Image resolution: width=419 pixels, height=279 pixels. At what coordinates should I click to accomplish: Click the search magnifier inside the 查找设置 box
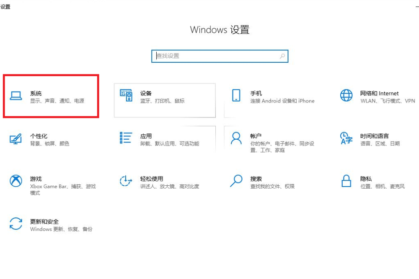pos(282,56)
